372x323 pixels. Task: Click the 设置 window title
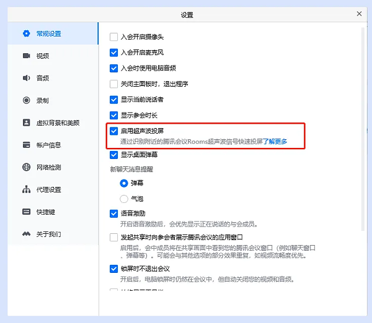[187, 15]
